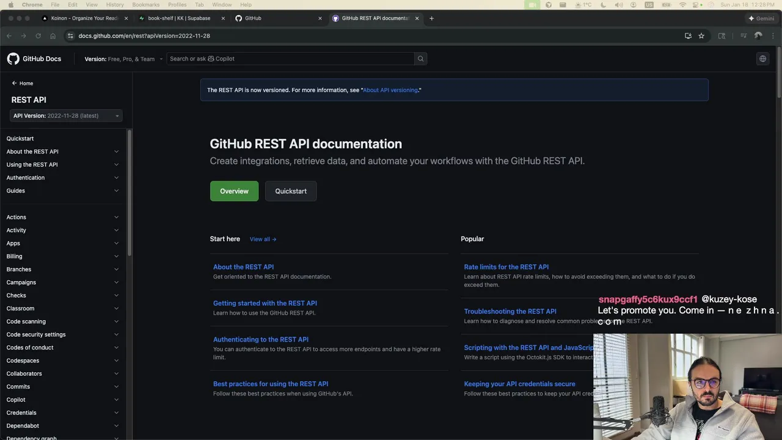Select Codespaces in the sidebar

pos(23,361)
